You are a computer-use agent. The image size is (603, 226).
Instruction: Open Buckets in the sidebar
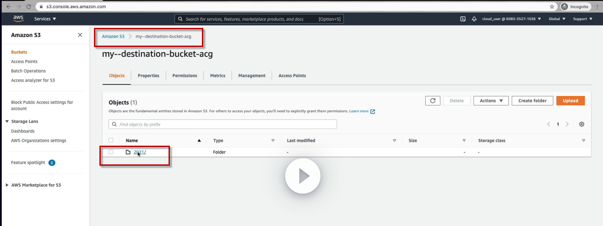[x=19, y=52]
